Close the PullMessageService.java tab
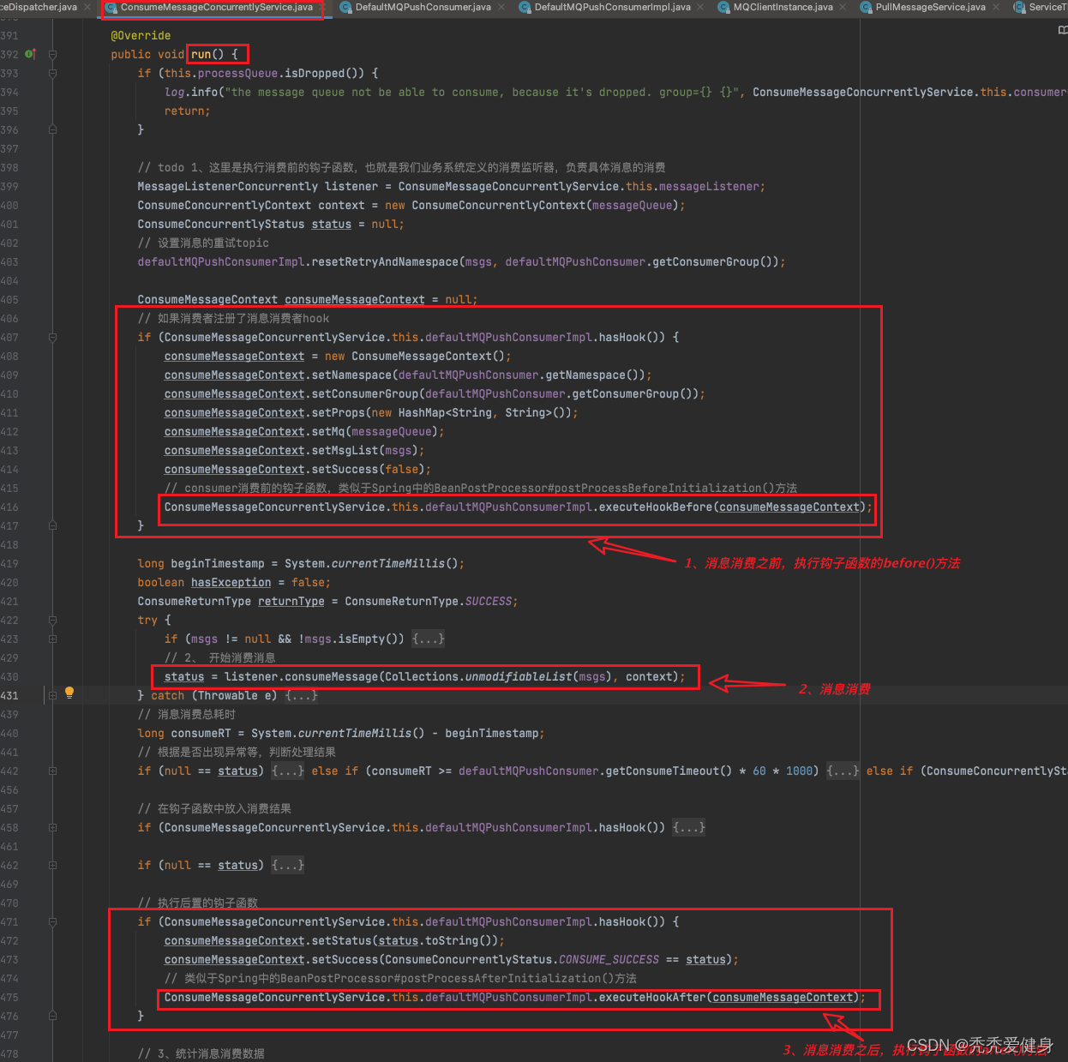1068x1062 pixels. point(996,7)
